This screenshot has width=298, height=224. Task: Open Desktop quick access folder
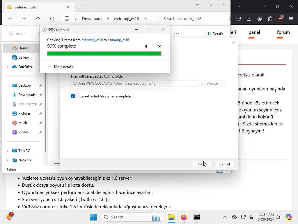coord(24,85)
